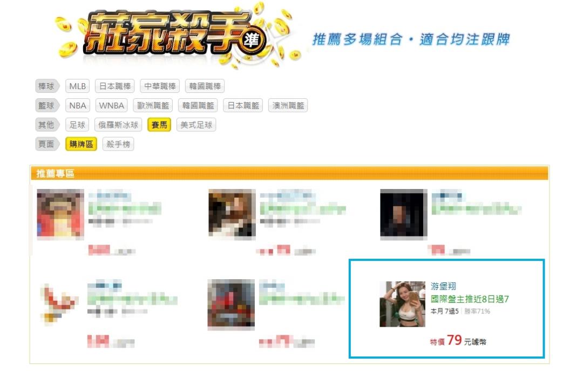Filter by 歐洲職籃 league
Viewport: 583px width, 371px height.
coord(153,105)
